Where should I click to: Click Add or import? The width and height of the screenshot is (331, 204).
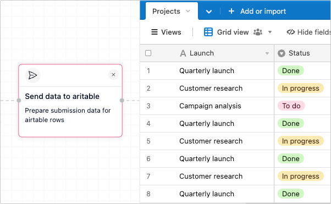click(263, 11)
